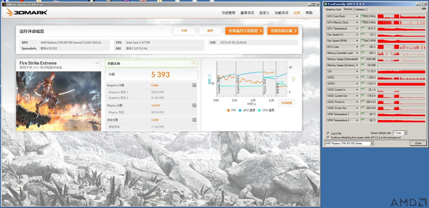
Task: Open the Sensor refresh rate combo box
Action: 400,133
